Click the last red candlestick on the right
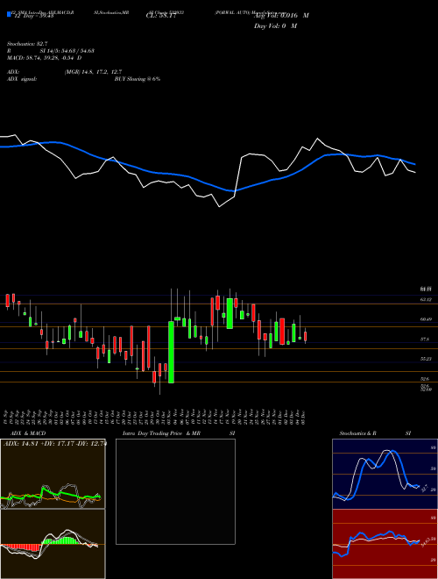This screenshot has width=438, height=579. coord(305,336)
